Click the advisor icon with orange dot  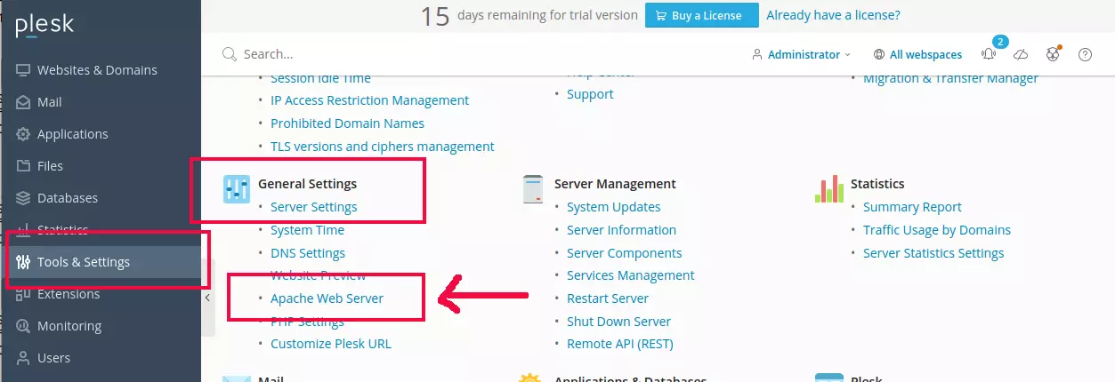tap(1053, 54)
